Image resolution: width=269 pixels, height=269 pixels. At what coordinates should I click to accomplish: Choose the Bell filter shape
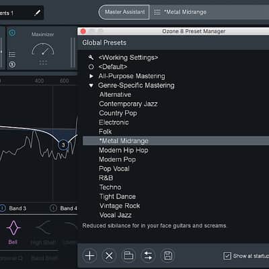(x=13, y=228)
